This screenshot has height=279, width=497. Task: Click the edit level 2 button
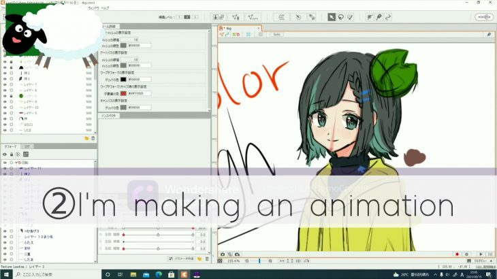coord(187,17)
